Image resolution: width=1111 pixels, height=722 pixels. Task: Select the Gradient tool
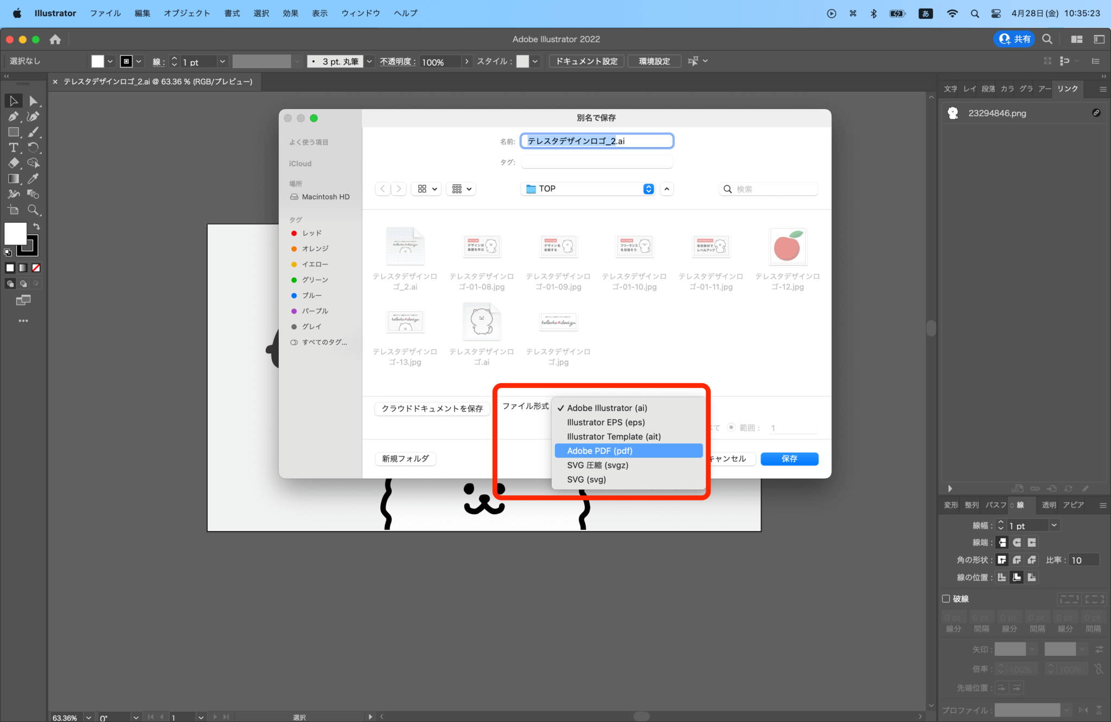tap(14, 179)
